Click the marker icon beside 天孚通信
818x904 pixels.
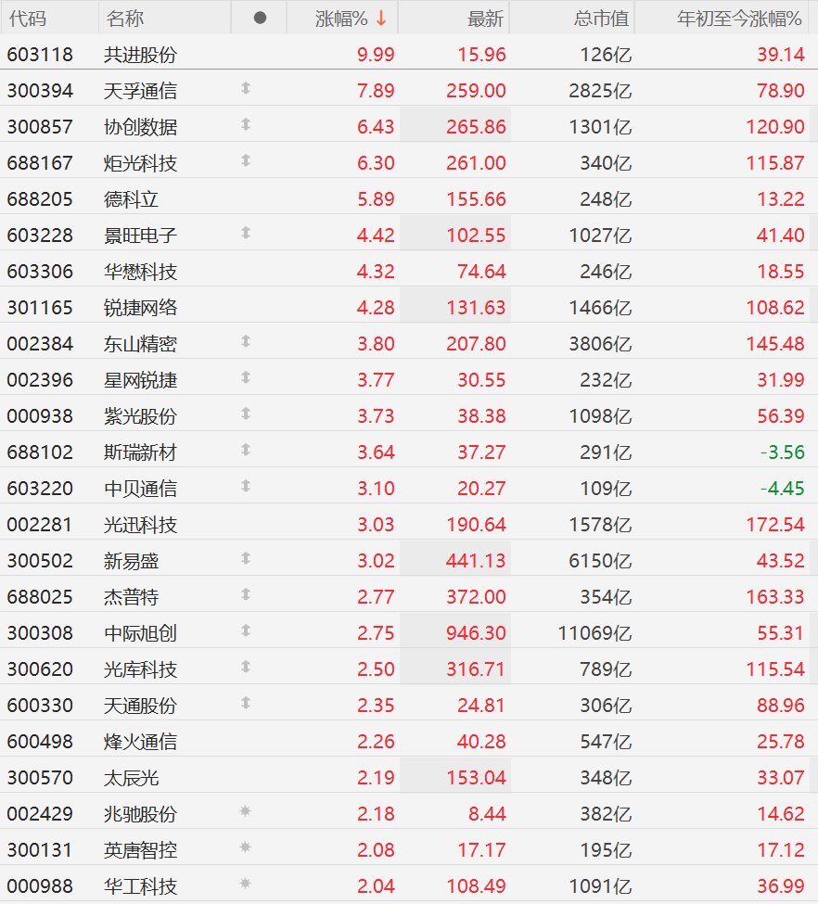(246, 88)
